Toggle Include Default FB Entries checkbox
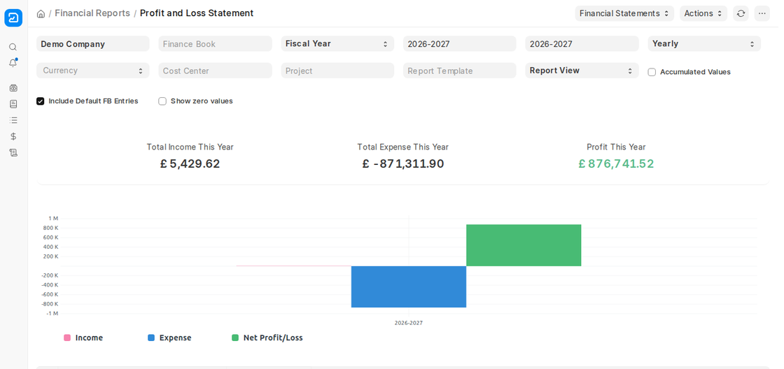 [x=41, y=101]
